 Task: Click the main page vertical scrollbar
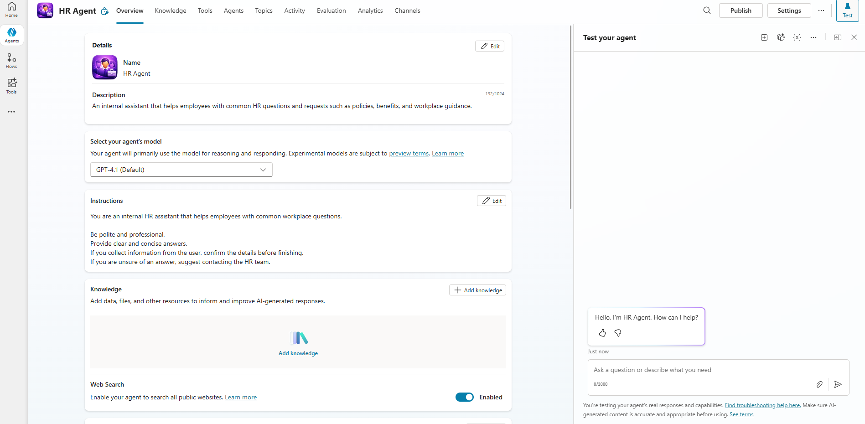[570, 117]
